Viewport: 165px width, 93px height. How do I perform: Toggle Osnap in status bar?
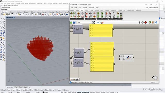coord(79,92)
